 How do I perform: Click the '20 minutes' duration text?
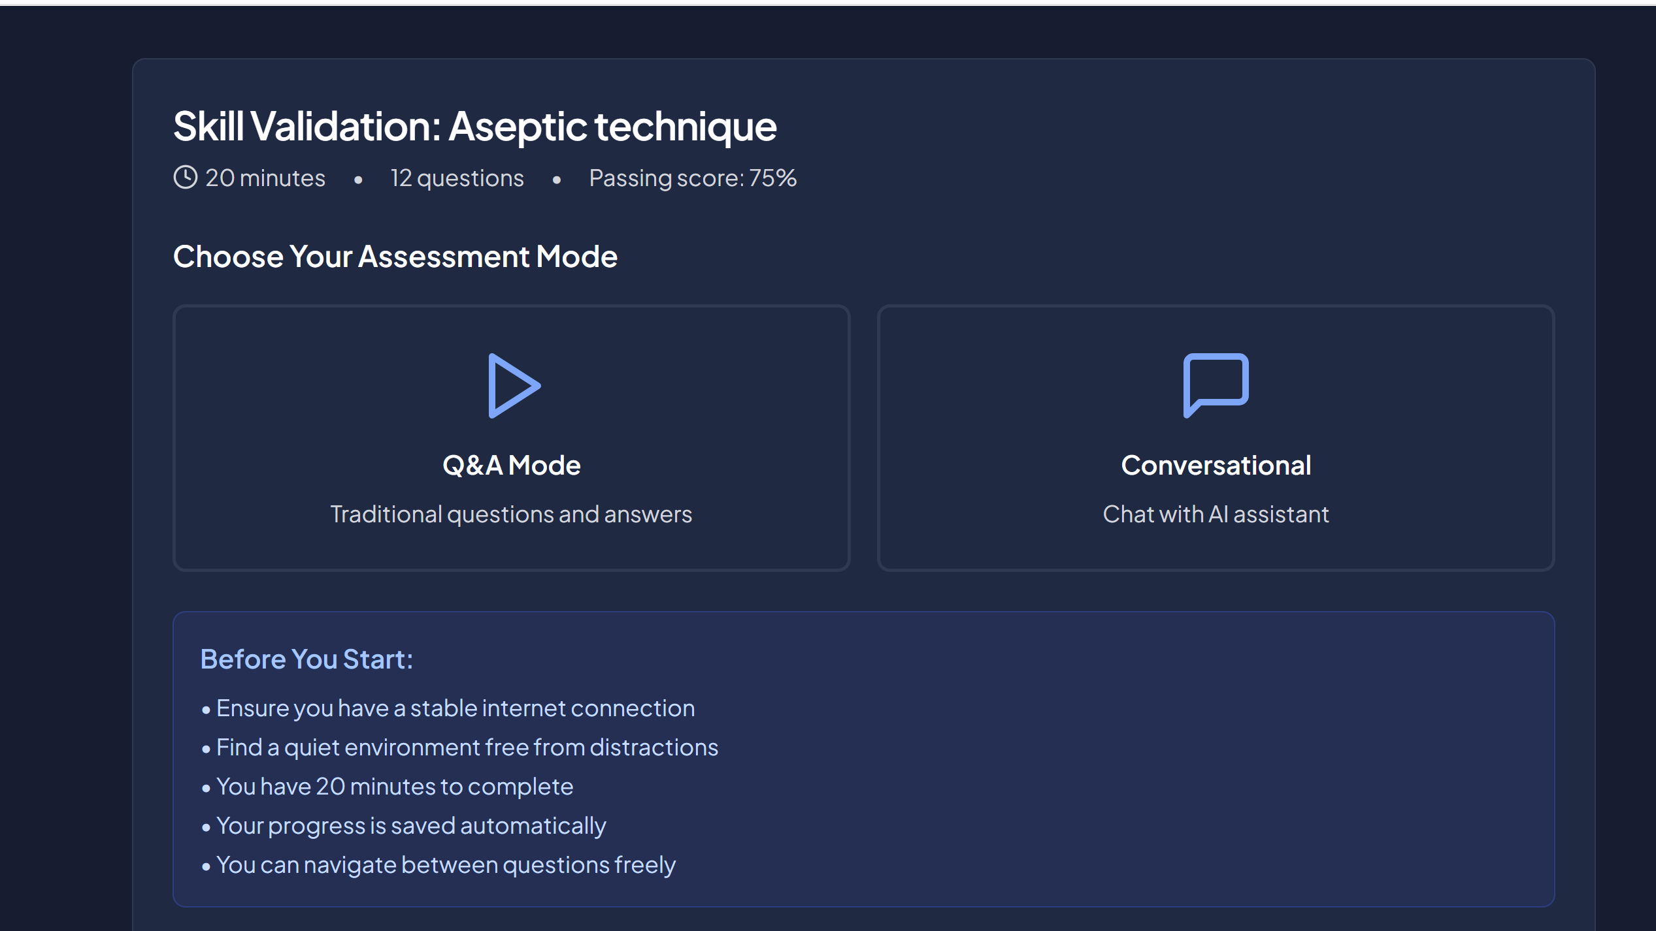[x=265, y=178]
